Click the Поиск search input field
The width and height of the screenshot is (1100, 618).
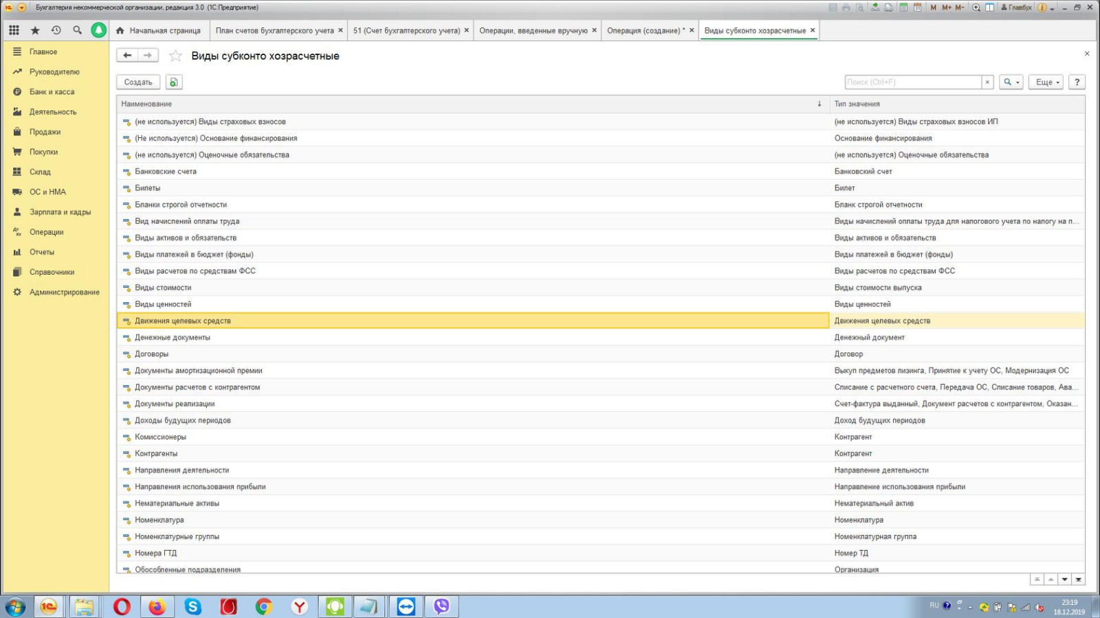(x=912, y=82)
